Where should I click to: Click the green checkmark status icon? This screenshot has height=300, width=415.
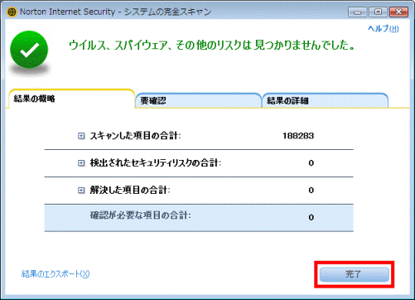pos(29,50)
